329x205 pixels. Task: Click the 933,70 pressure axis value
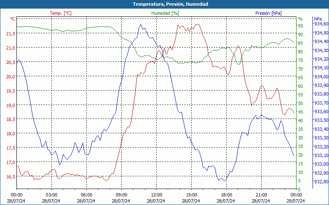(x=321, y=103)
